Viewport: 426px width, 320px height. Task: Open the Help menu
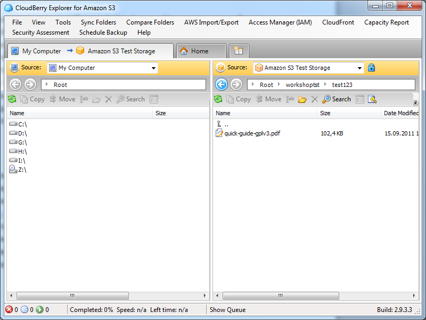(x=144, y=33)
